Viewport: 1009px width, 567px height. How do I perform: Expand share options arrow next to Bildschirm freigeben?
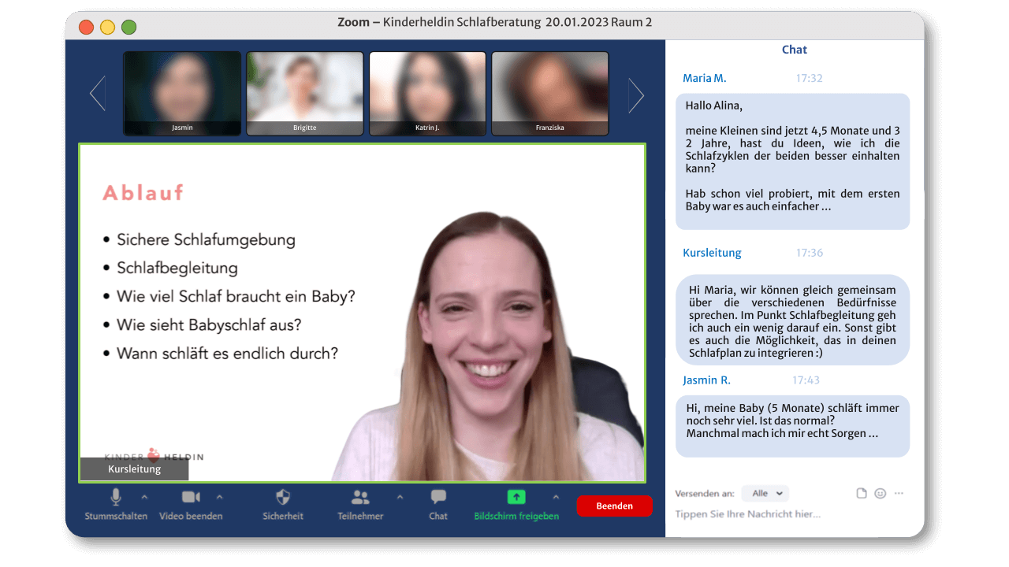(x=556, y=497)
